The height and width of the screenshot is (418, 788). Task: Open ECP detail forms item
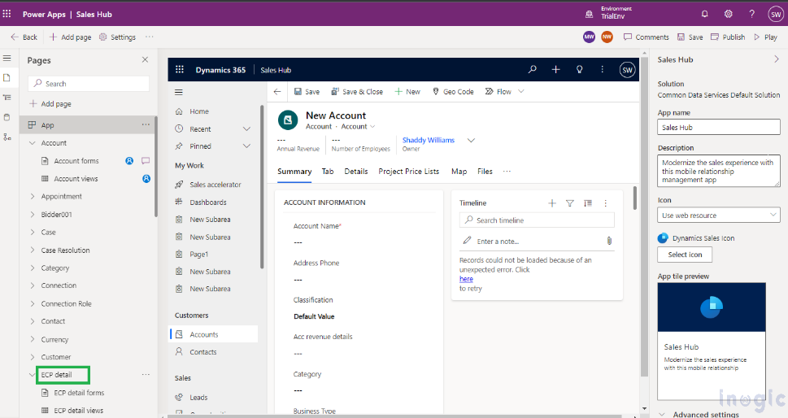79,393
